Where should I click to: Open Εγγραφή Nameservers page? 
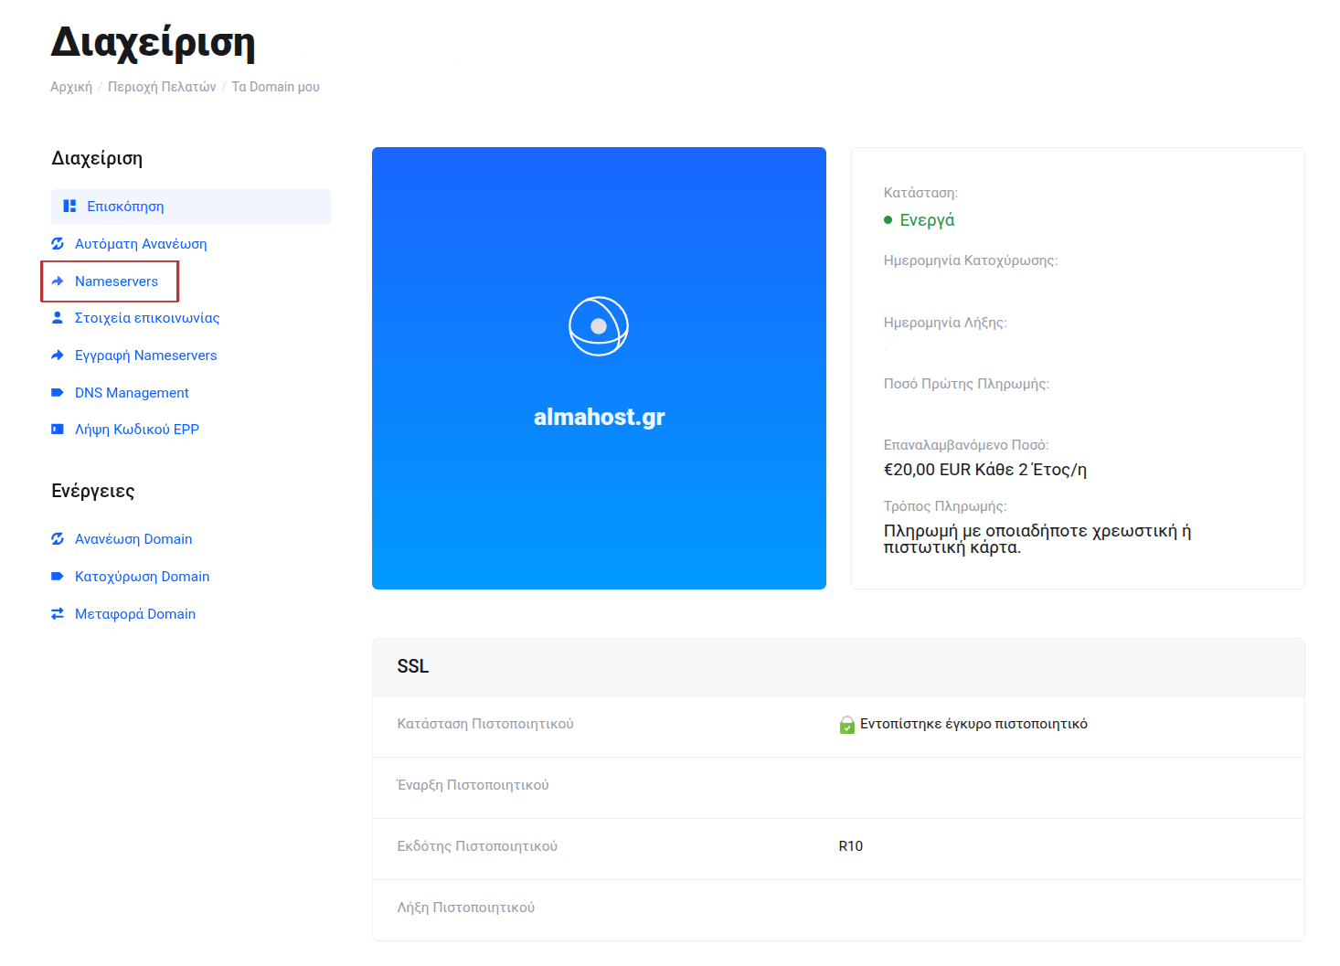pos(146,356)
